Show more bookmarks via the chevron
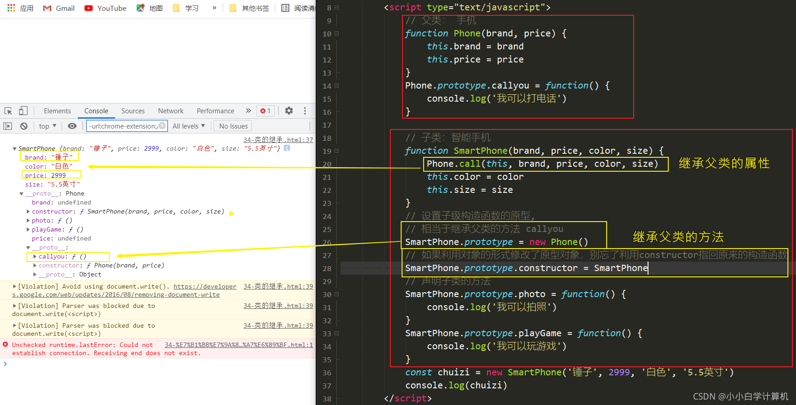This screenshot has height=405, width=796. (215, 8)
